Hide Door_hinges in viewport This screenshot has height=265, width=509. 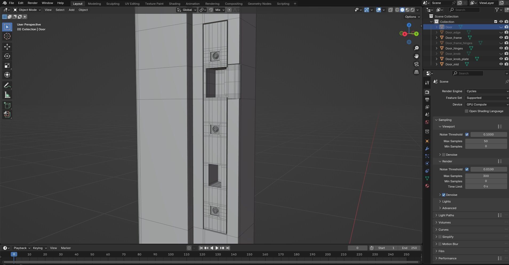coord(501,48)
